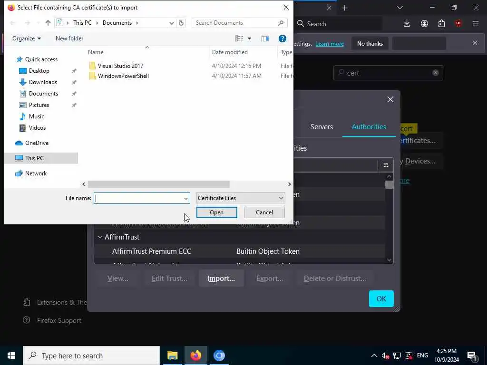Click Firefox Search bar
This screenshot has width=487, height=365.
pos(339,24)
